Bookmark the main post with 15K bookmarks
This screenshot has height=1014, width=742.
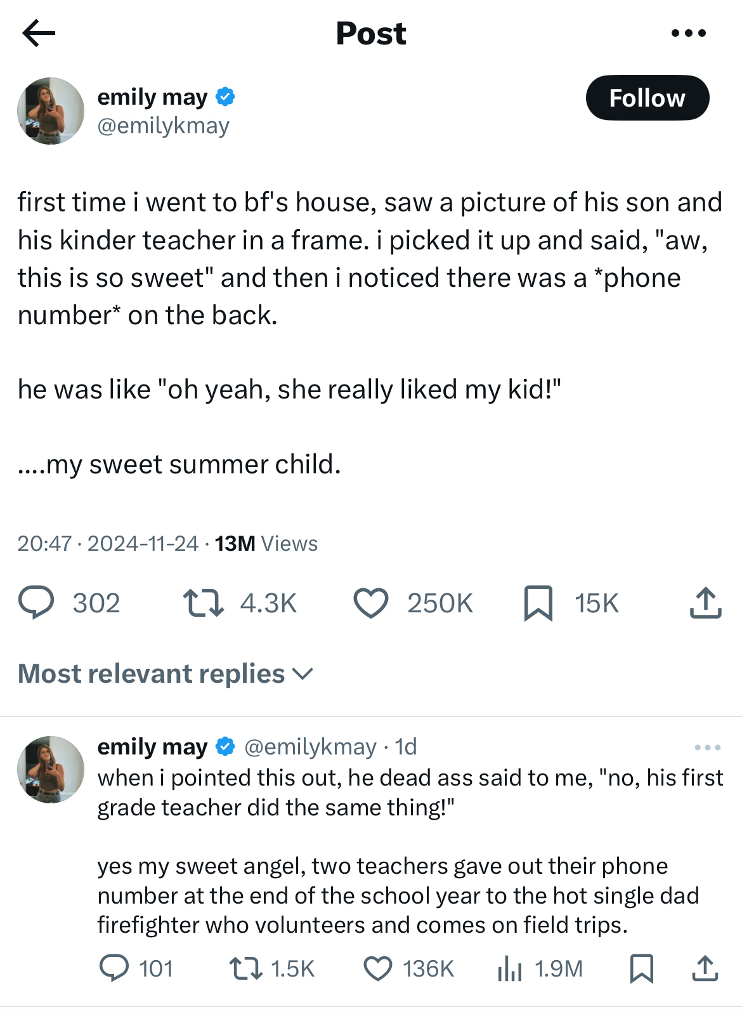538,603
